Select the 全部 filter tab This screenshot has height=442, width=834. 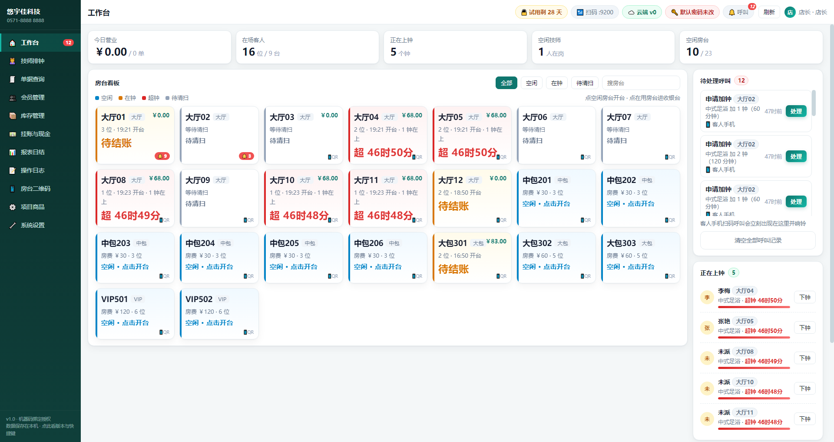(506, 83)
